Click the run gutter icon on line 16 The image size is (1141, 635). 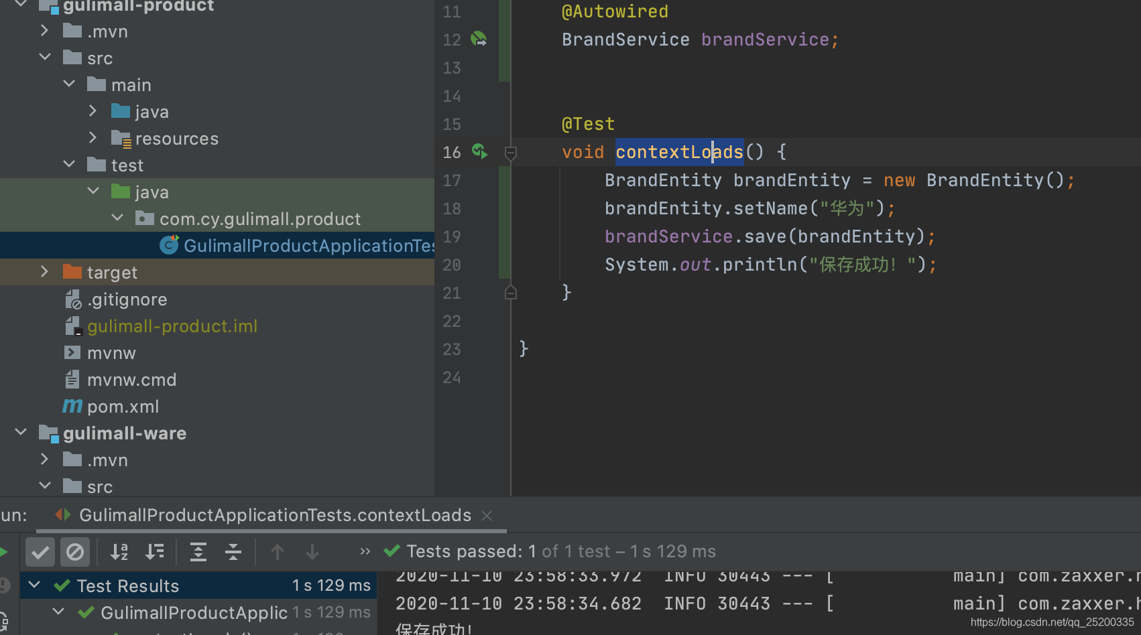pos(479,151)
